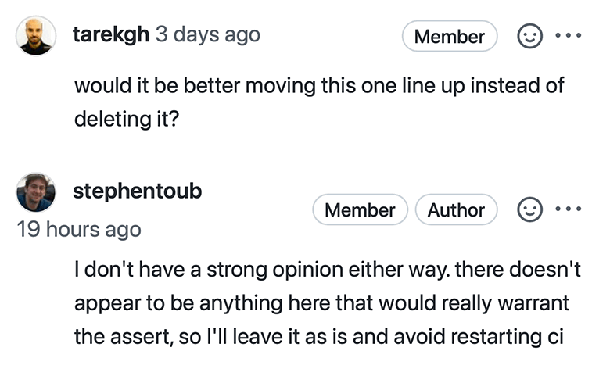Open the options menu on stephentoub's reply
The width and height of the screenshot is (610, 383).
569,209
